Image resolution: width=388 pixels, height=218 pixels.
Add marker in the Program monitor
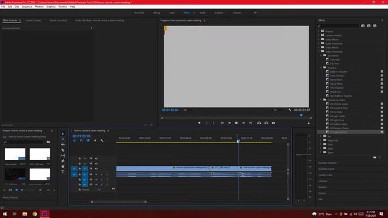[x=199, y=123]
